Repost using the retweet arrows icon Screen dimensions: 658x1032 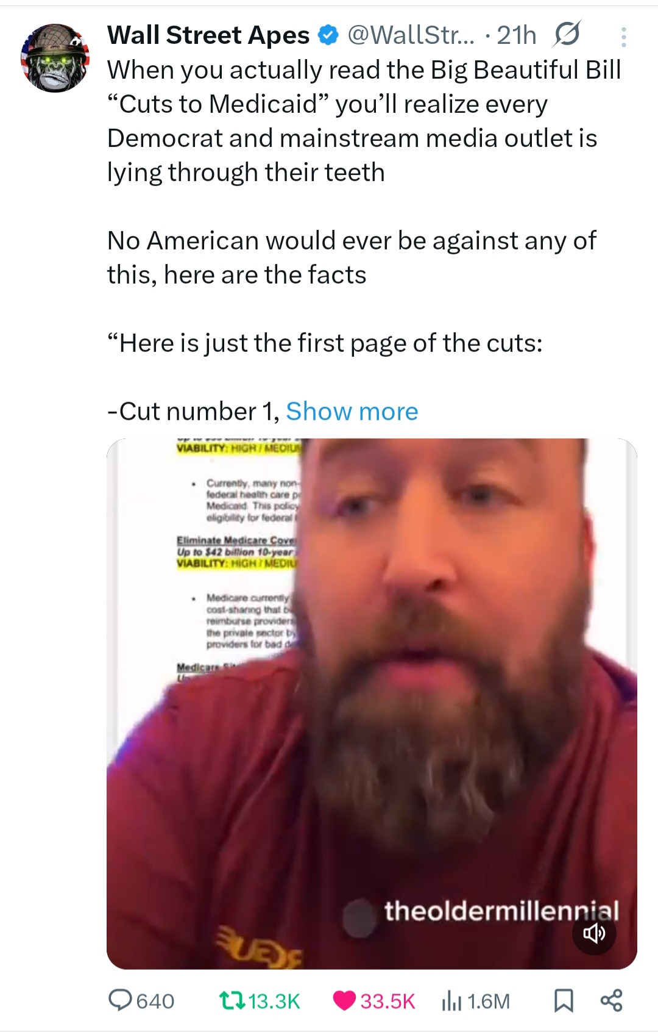pos(232,1000)
